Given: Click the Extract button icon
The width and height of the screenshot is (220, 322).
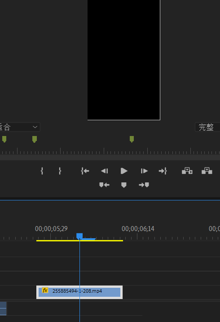Looking at the screenshot, I should [x=207, y=171].
